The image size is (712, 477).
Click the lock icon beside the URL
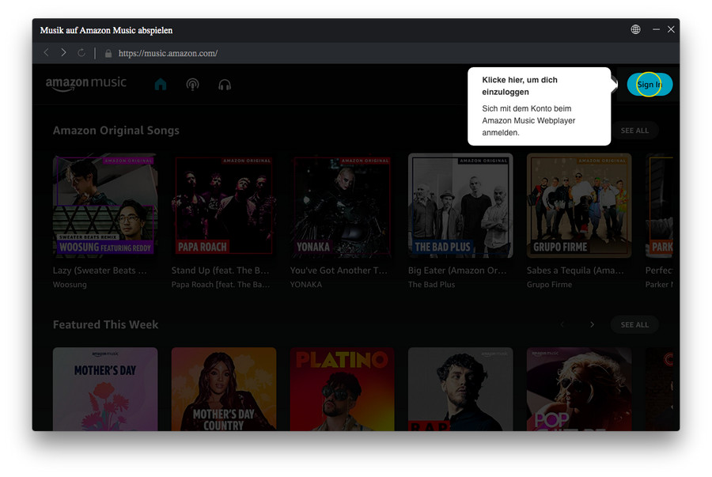[108, 53]
